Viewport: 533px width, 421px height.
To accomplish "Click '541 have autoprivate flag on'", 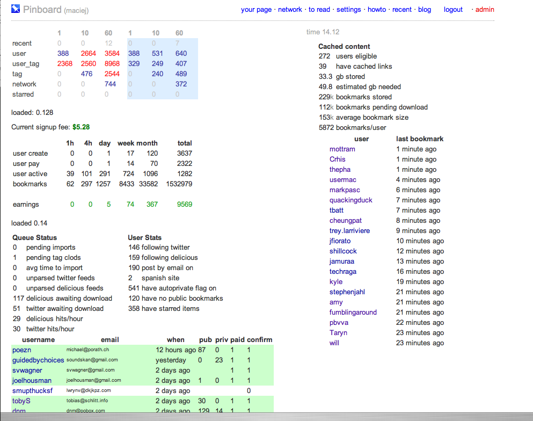I will click(172, 288).
